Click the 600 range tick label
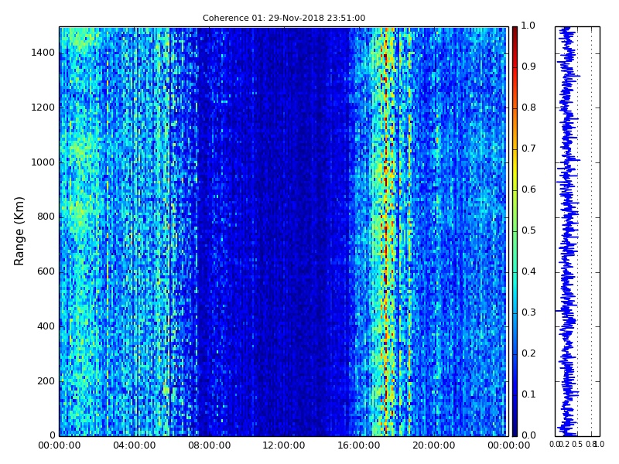 46,271
